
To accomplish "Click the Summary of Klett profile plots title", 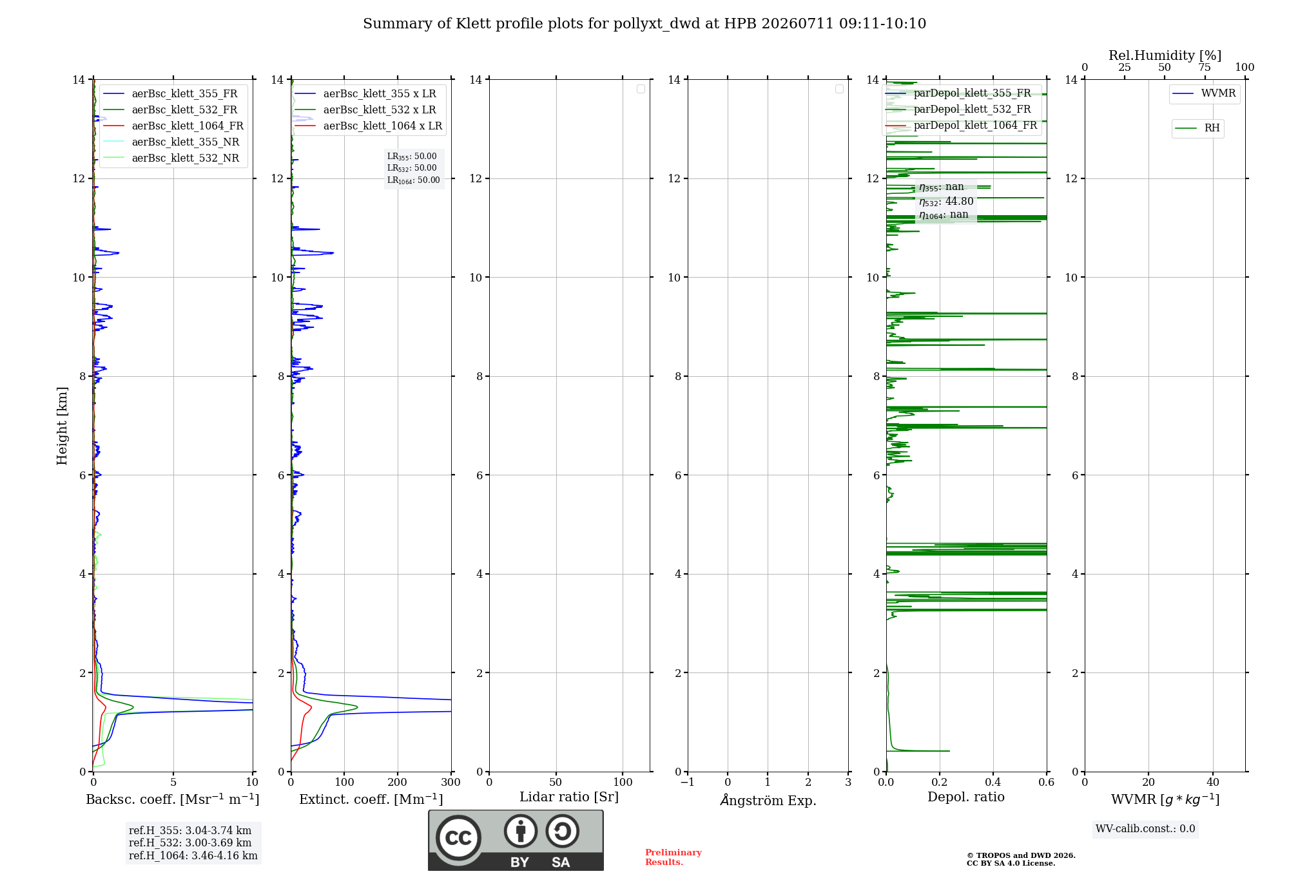I will [x=644, y=24].
